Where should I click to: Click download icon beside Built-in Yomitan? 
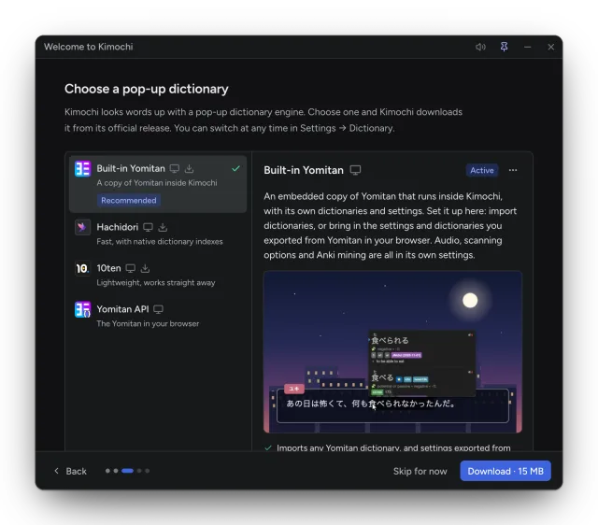[189, 168]
